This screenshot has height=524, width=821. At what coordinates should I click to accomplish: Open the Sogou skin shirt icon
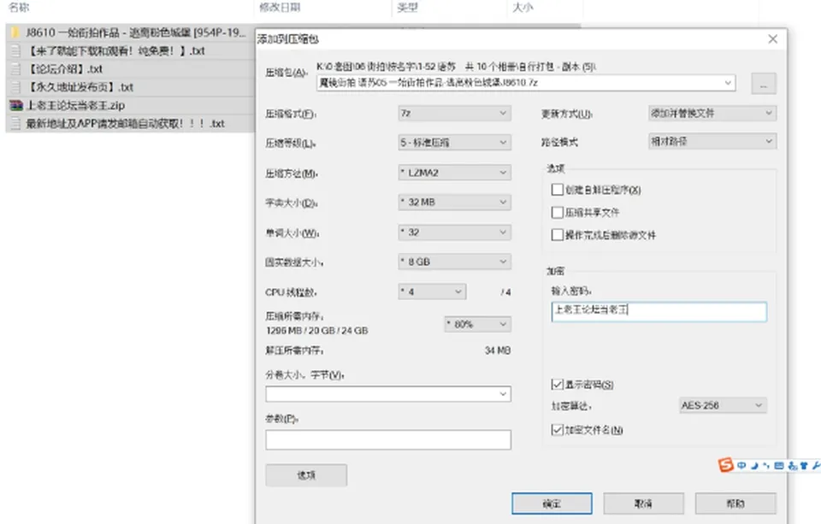click(x=804, y=465)
